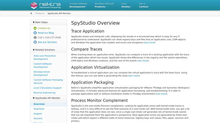220x123 pixels.
Task: Click Products in the breadcrumb
Action: click(x=40, y=13)
